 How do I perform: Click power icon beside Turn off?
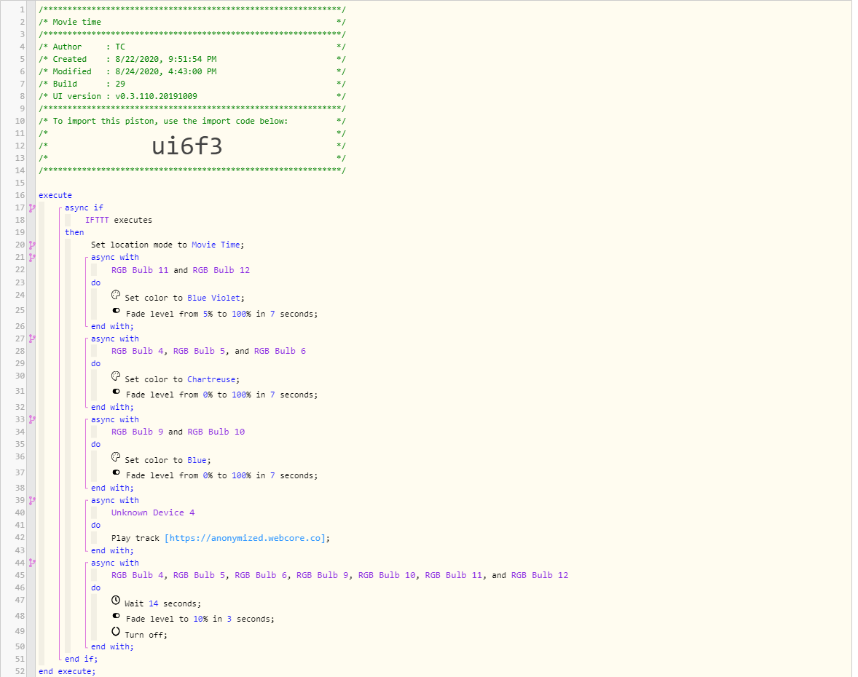click(x=116, y=632)
